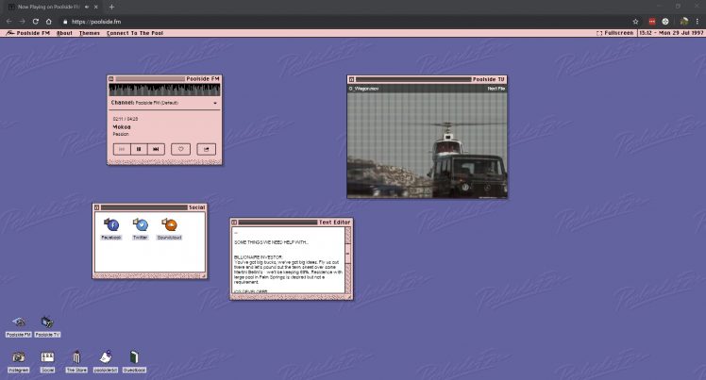Expand the Channel dropdown in Poolside FM
This screenshot has height=380, width=706.
(x=215, y=102)
